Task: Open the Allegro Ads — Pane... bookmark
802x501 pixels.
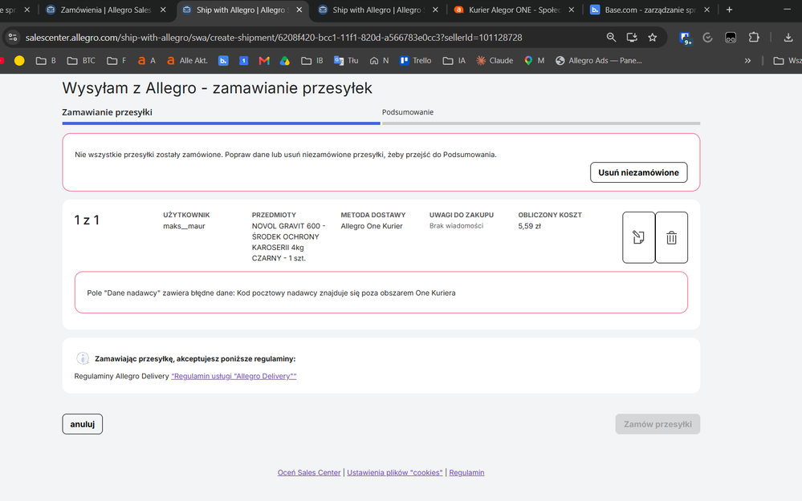Action: pyautogui.click(x=598, y=61)
